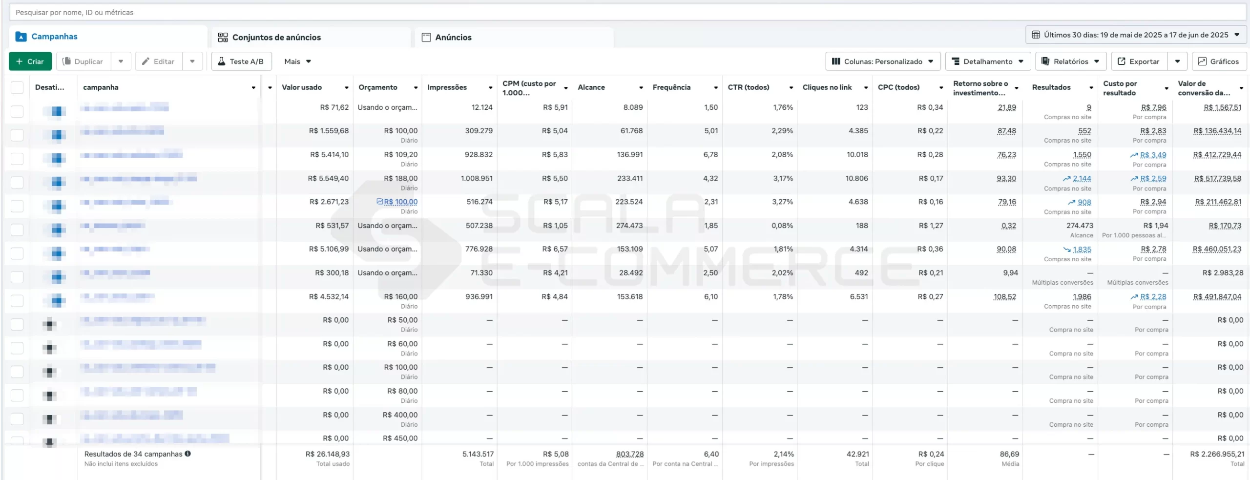Check the first campaign row checkbox
The width and height of the screenshot is (1250, 480).
17,111
